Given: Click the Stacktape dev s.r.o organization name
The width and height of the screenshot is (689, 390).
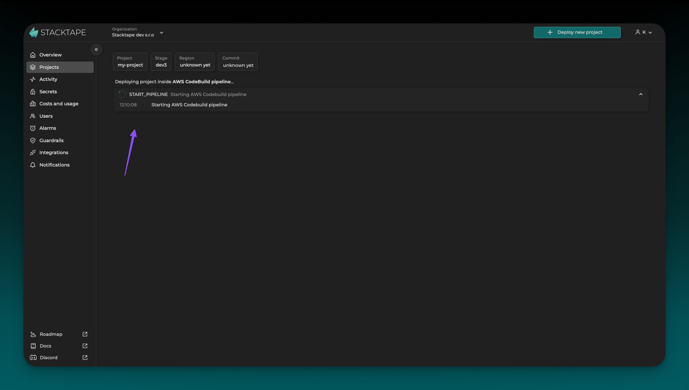Looking at the screenshot, I should 133,35.
